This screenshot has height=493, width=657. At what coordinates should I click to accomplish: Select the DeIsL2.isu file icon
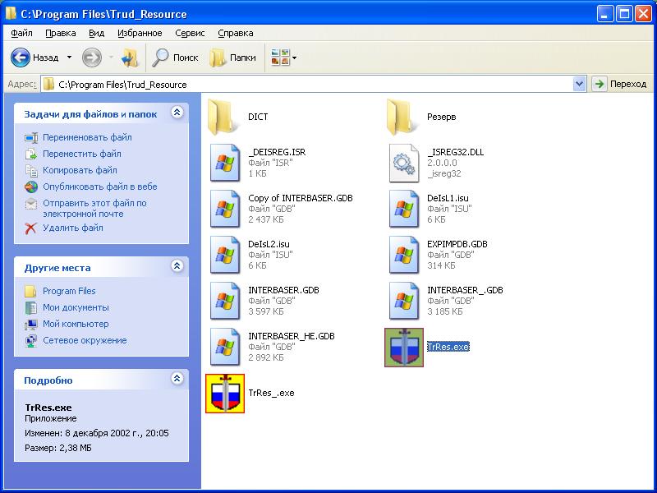pos(225,255)
